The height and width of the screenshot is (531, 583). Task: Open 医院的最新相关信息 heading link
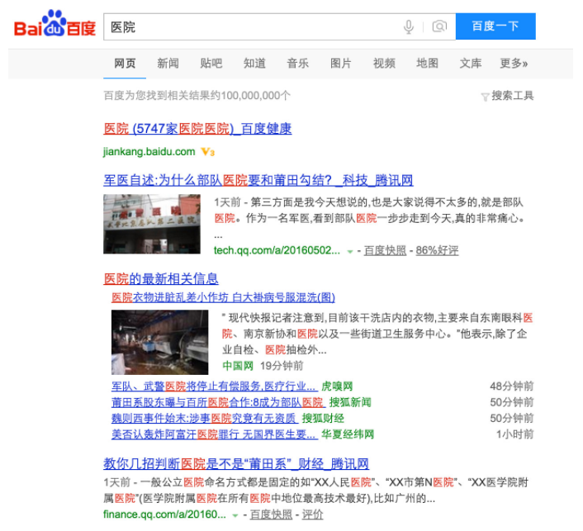[161, 278]
